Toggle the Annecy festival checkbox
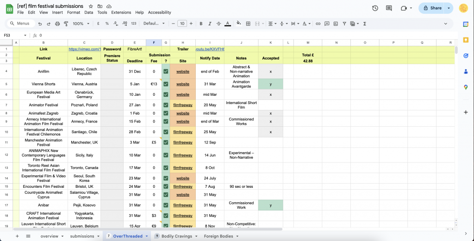The width and height of the screenshot is (474, 241). click(x=166, y=121)
